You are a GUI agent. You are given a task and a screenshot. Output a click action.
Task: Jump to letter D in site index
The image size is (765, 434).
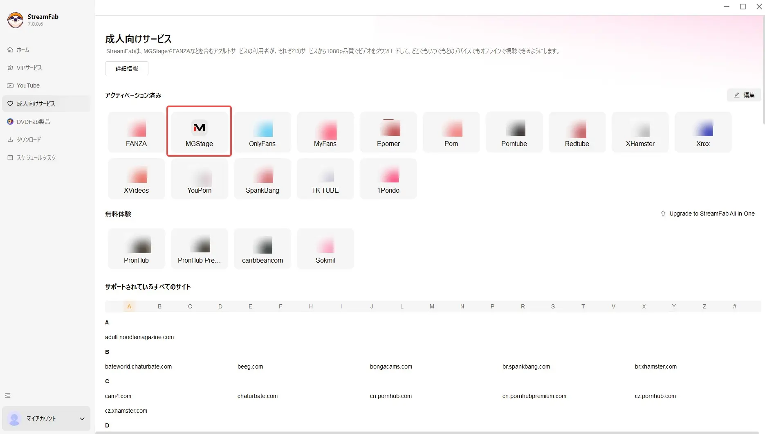point(220,306)
